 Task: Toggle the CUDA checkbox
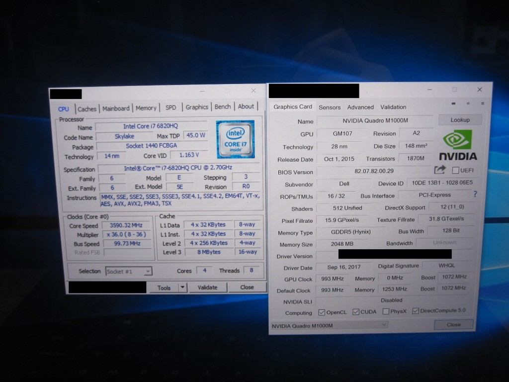(x=356, y=312)
